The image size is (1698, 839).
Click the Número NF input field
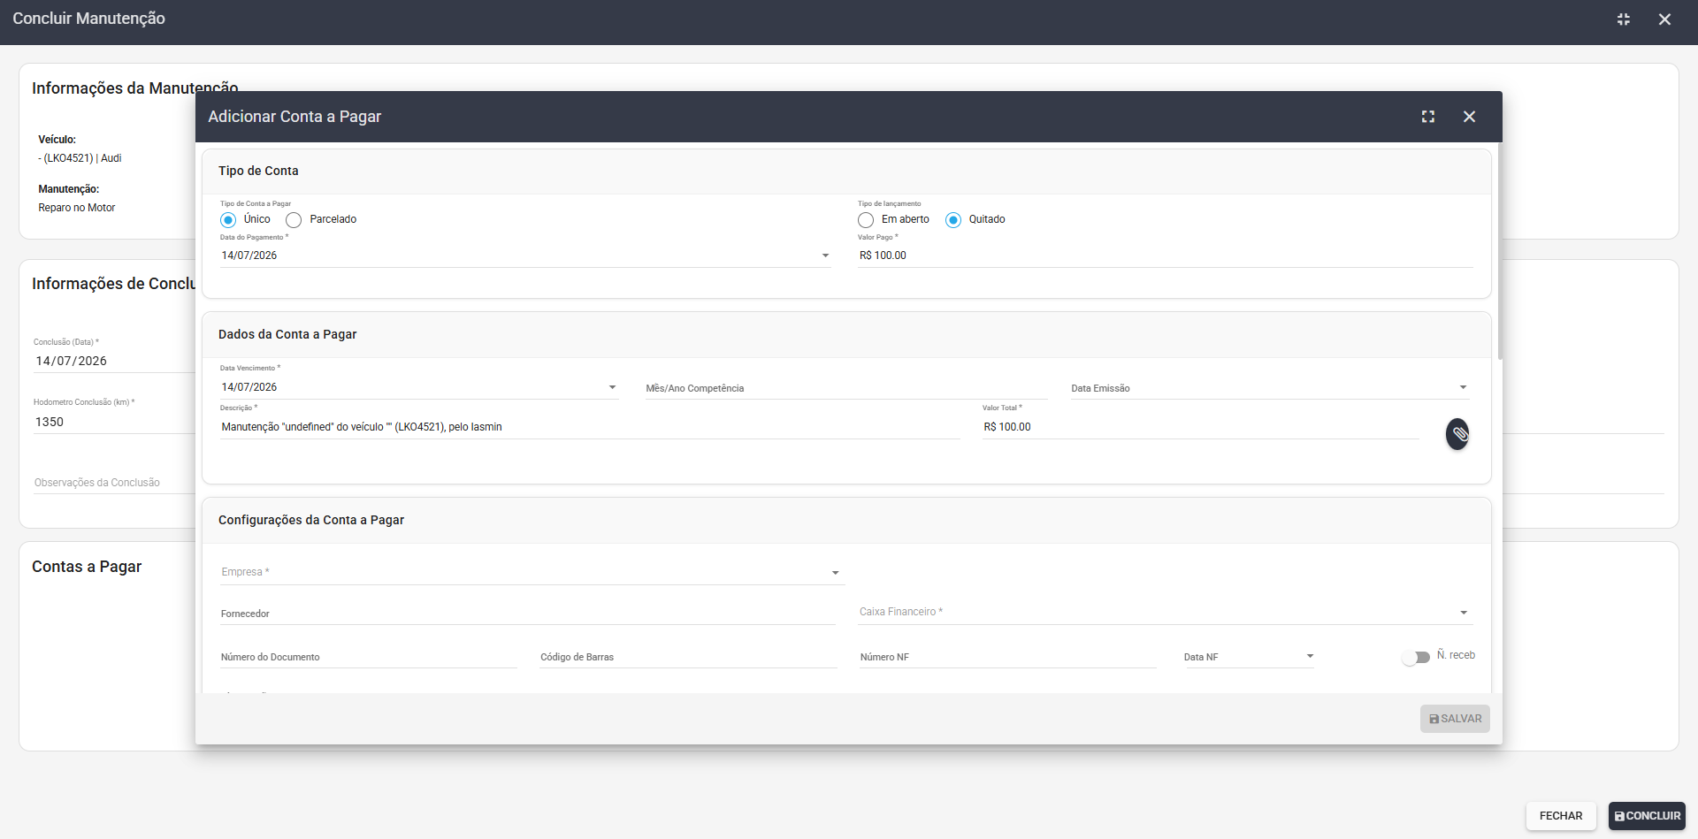(1008, 657)
